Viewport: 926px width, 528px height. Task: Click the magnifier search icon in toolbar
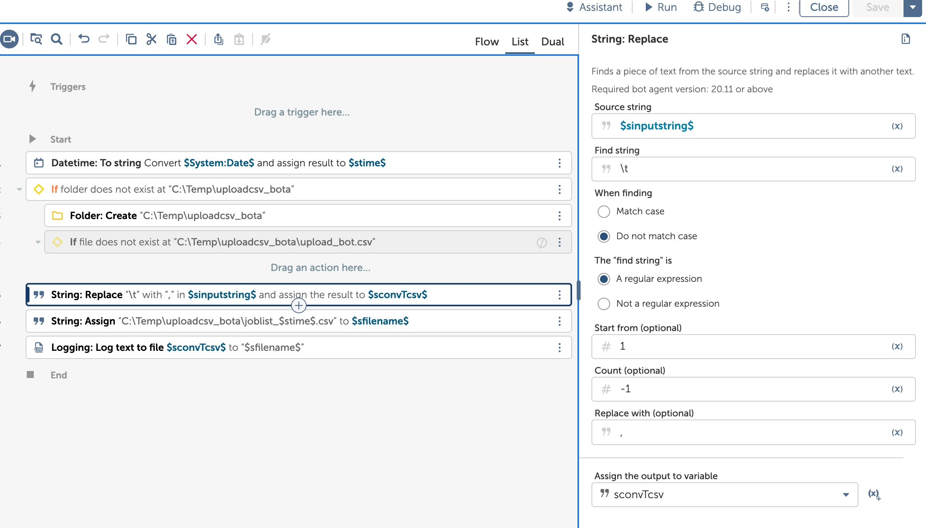[57, 39]
